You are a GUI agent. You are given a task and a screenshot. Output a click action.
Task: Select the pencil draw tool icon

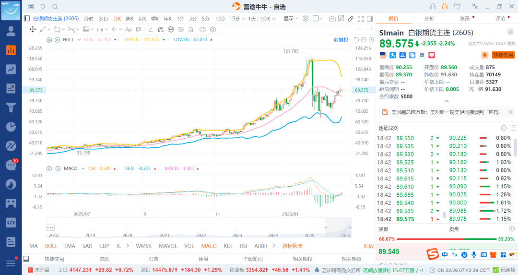click(351, 19)
